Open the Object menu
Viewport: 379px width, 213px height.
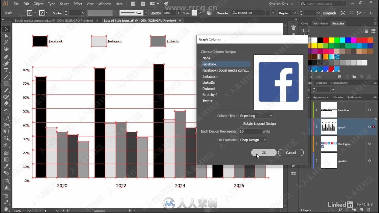coord(38,4)
